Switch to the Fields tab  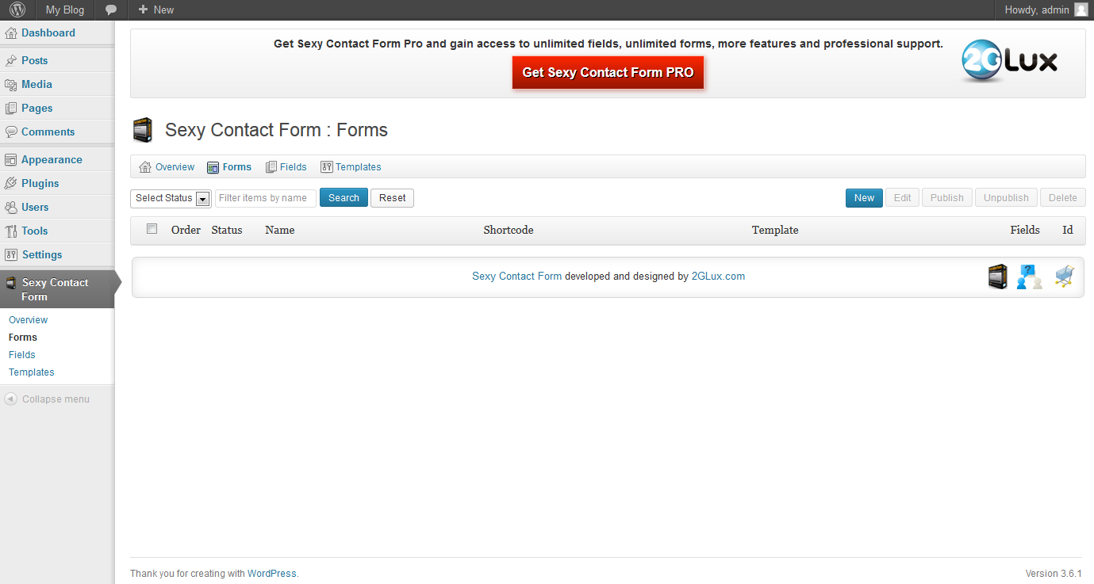click(x=286, y=167)
